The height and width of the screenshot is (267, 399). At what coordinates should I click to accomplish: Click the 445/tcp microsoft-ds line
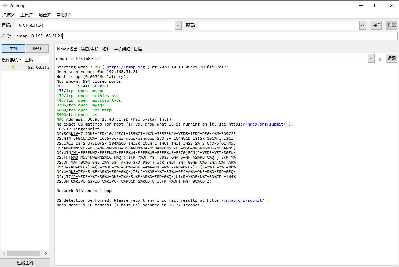pos(89,100)
